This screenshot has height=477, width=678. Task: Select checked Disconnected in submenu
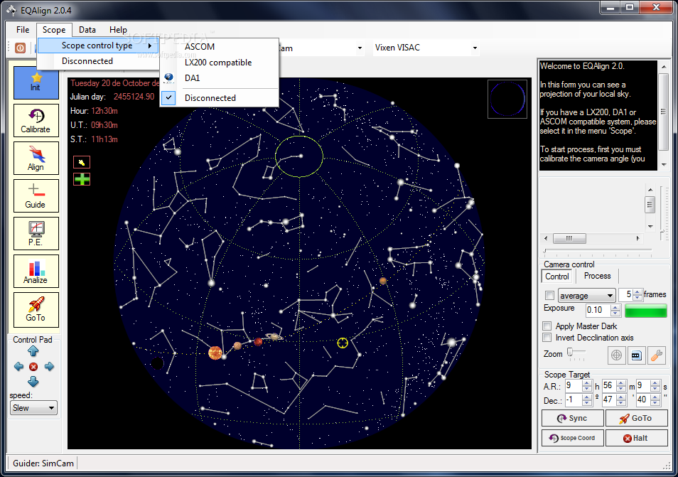[x=219, y=98]
